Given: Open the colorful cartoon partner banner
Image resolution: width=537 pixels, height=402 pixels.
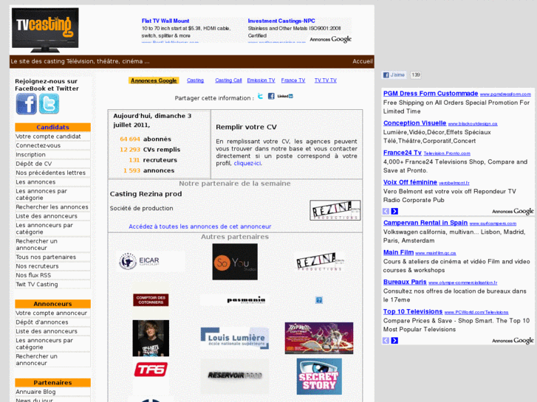Looking at the screenshot, I should click(x=319, y=338).
